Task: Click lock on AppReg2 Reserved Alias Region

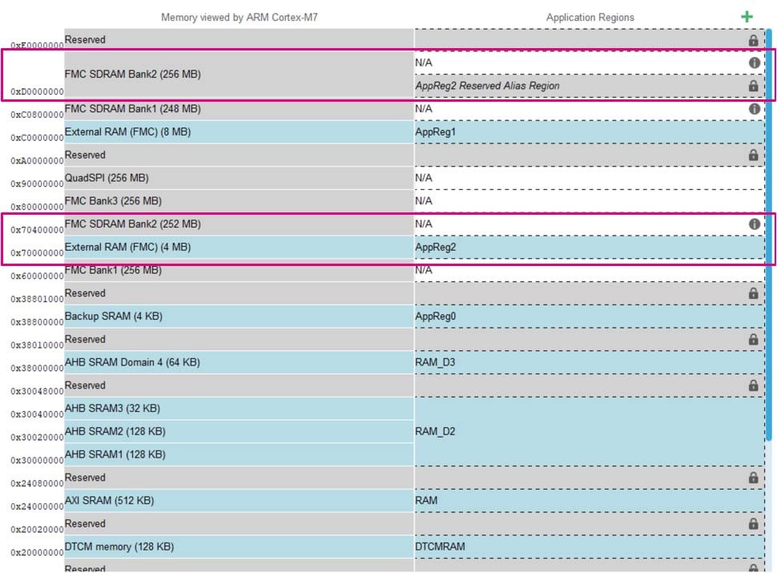Action: (x=753, y=86)
